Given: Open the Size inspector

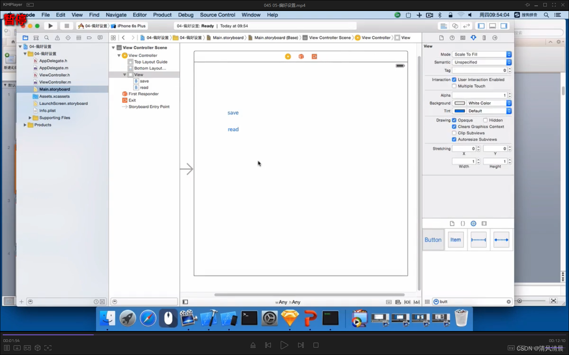Looking at the screenshot, I should (x=484, y=38).
